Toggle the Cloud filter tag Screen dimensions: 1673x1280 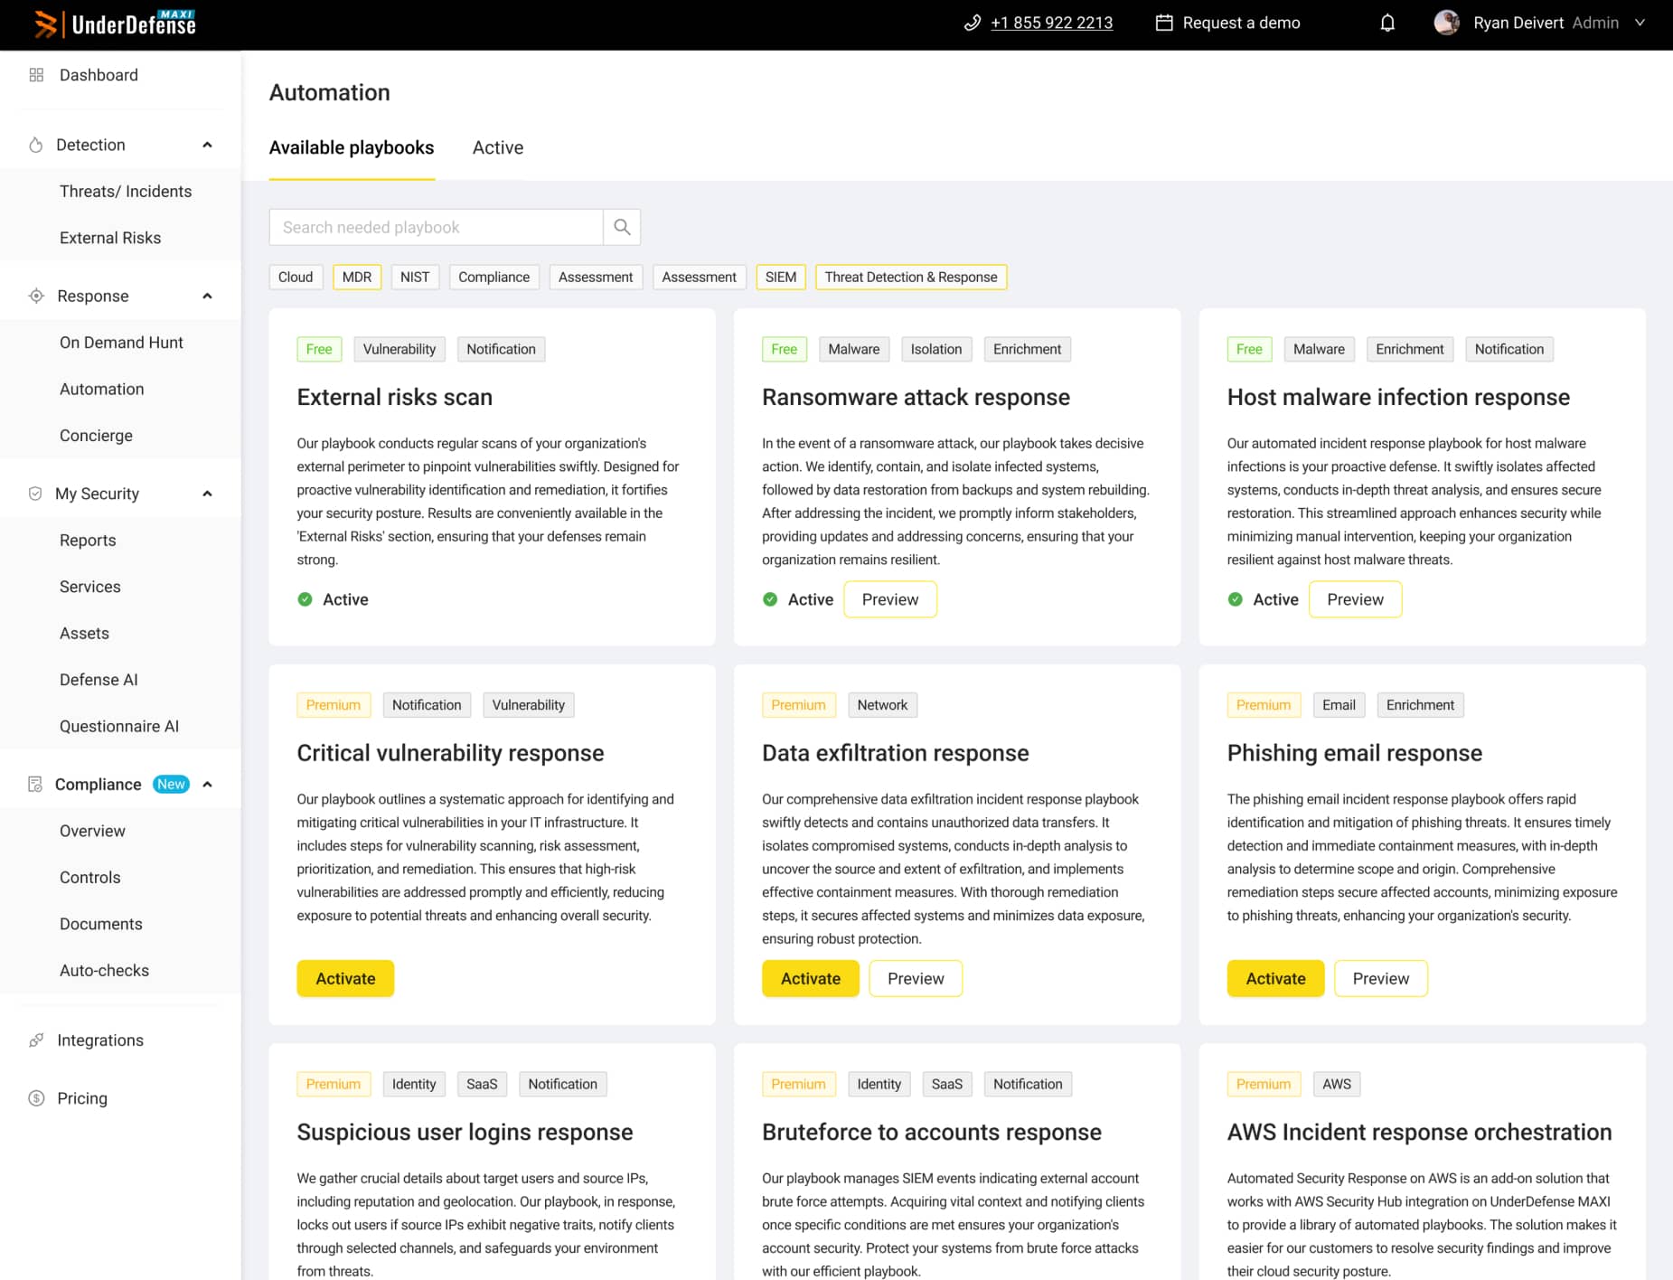(x=296, y=277)
